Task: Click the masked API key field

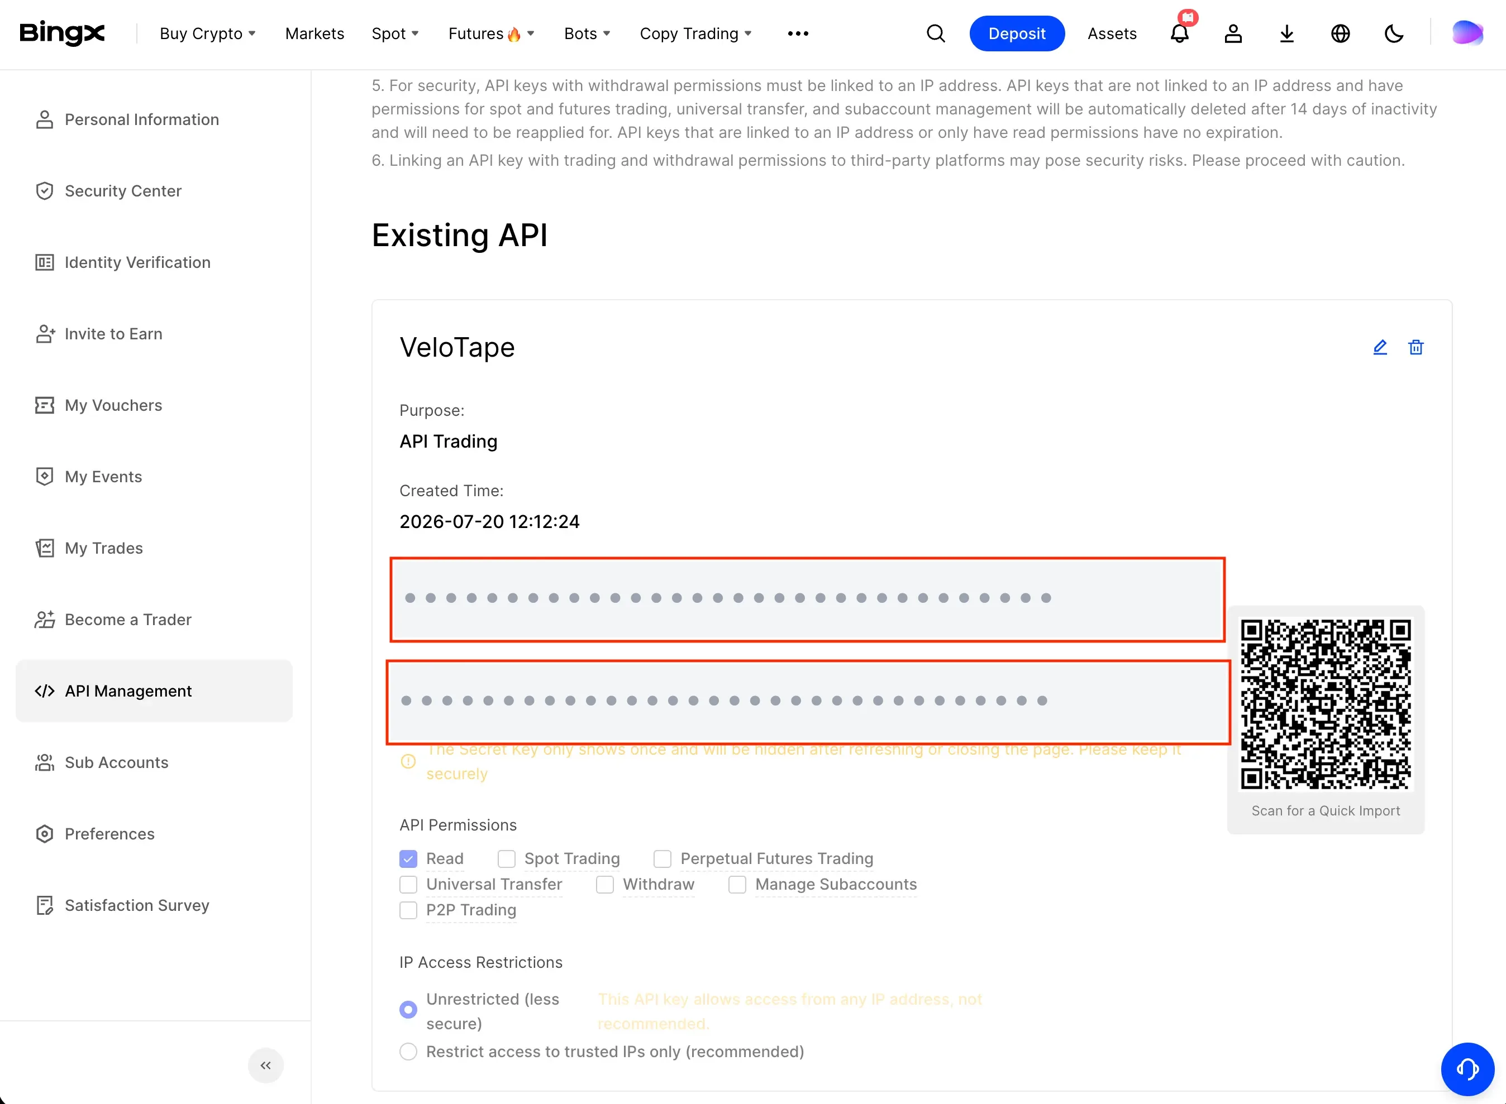Action: [807, 599]
